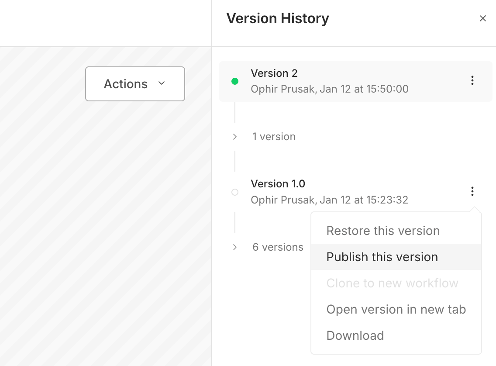
Task: Choose "Open version in new tab"
Action: 396,309
